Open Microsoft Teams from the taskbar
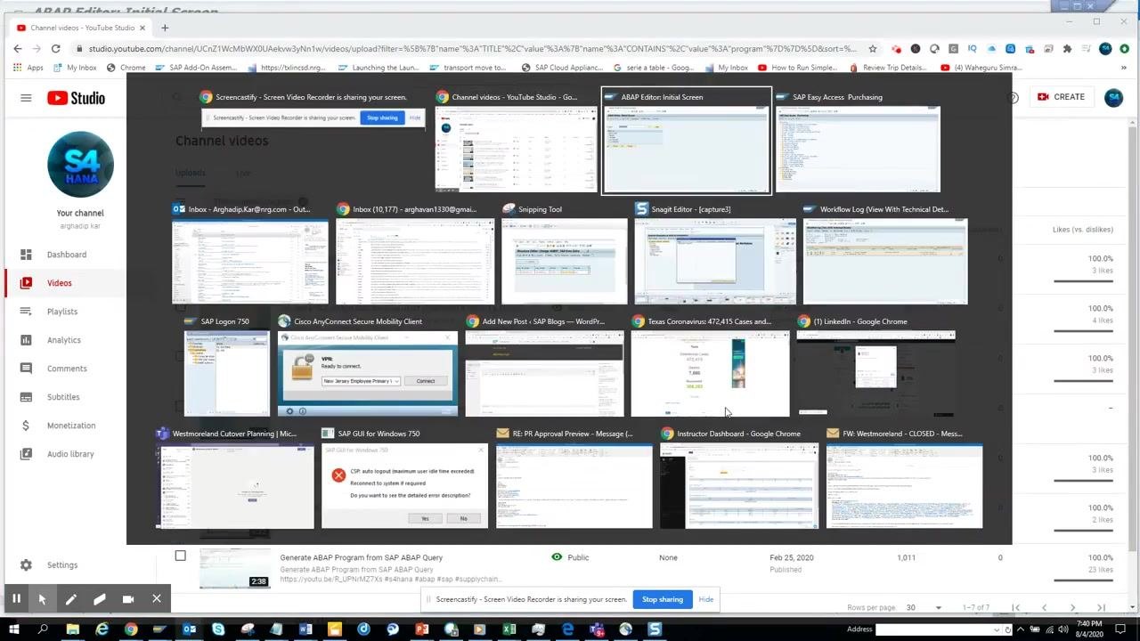Image resolution: width=1140 pixels, height=641 pixels. click(597, 629)
